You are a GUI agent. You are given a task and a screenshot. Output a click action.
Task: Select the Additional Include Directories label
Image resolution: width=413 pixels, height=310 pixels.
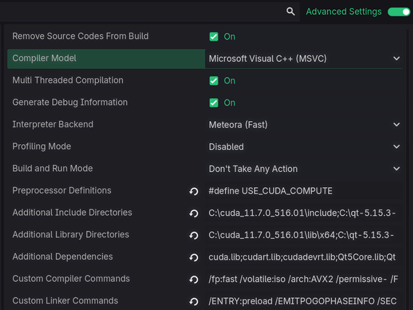tap(72, 212)
